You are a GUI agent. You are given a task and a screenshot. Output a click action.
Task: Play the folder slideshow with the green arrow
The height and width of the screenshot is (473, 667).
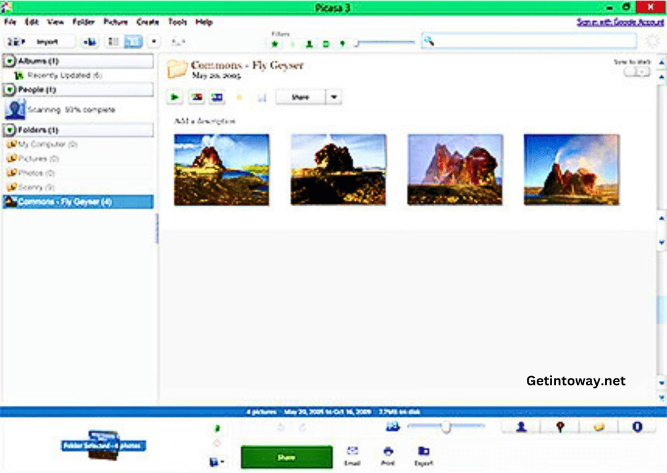pyautogui.click(x=175, y=98)
